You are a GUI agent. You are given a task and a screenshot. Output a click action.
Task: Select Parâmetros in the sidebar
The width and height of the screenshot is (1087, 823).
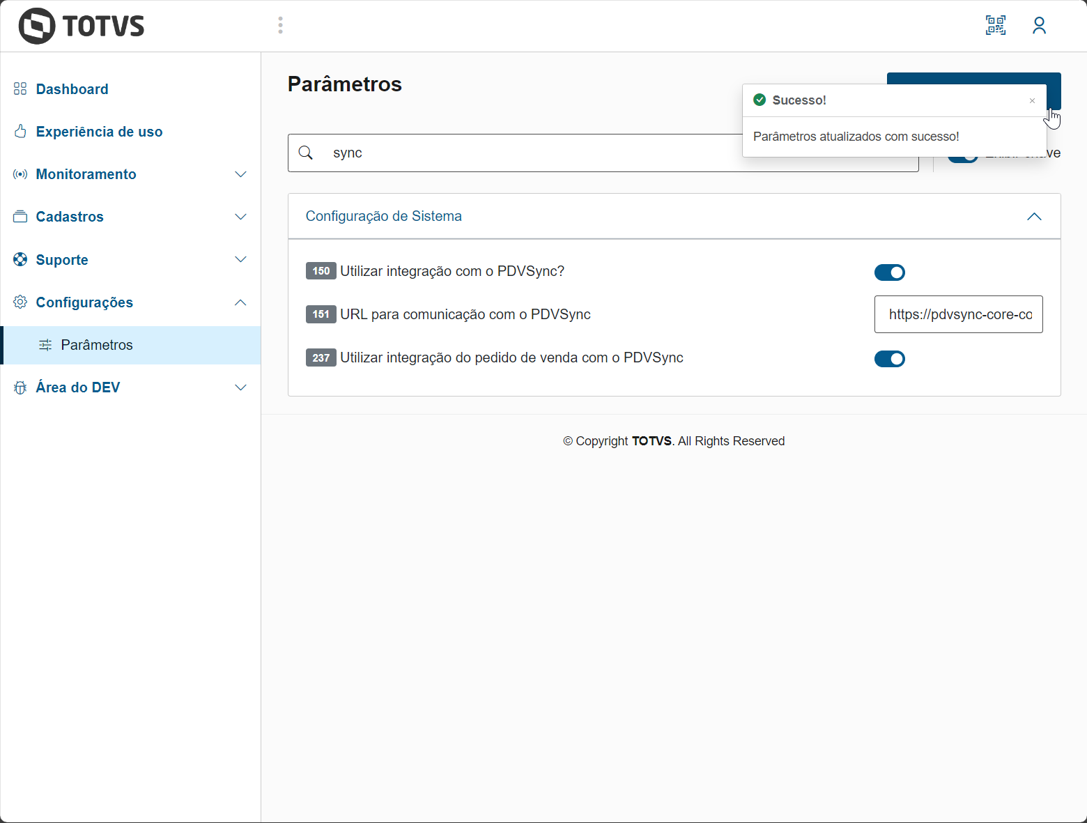coord(97,345)
